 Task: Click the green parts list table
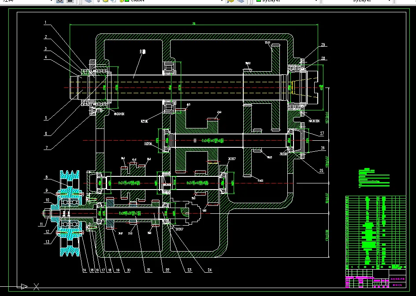375,233
